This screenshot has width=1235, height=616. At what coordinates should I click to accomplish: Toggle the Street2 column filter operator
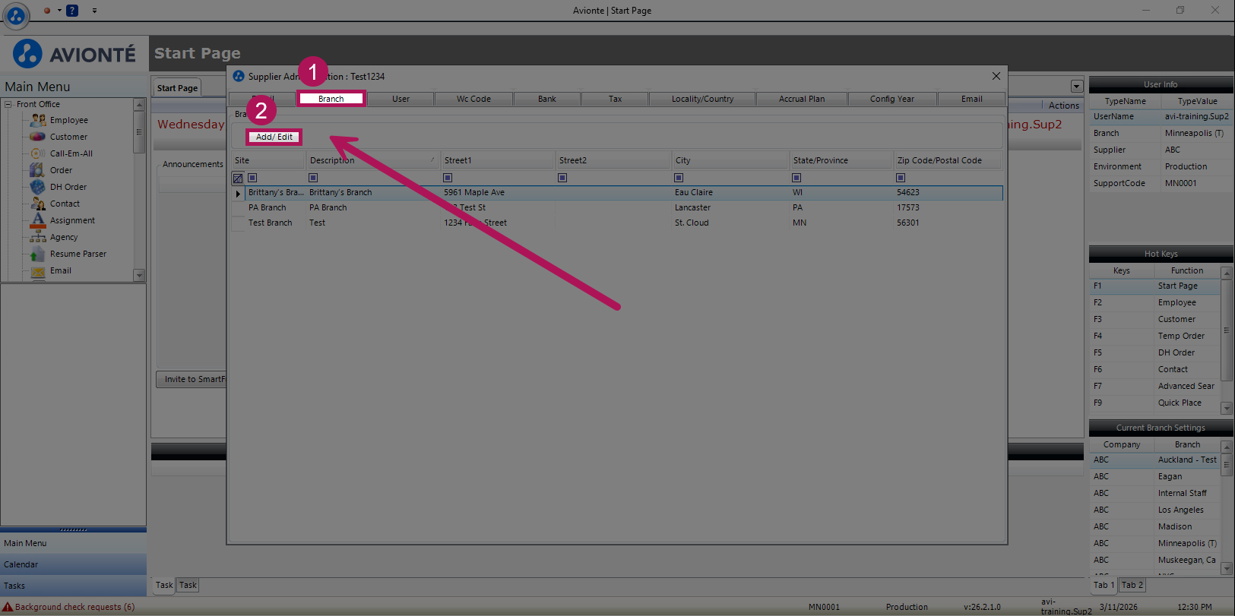[x=562, y=178]
